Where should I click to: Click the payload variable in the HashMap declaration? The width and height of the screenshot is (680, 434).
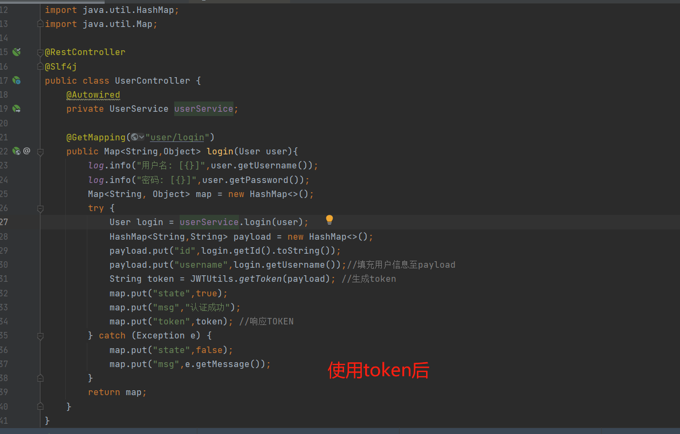(252, 236)
